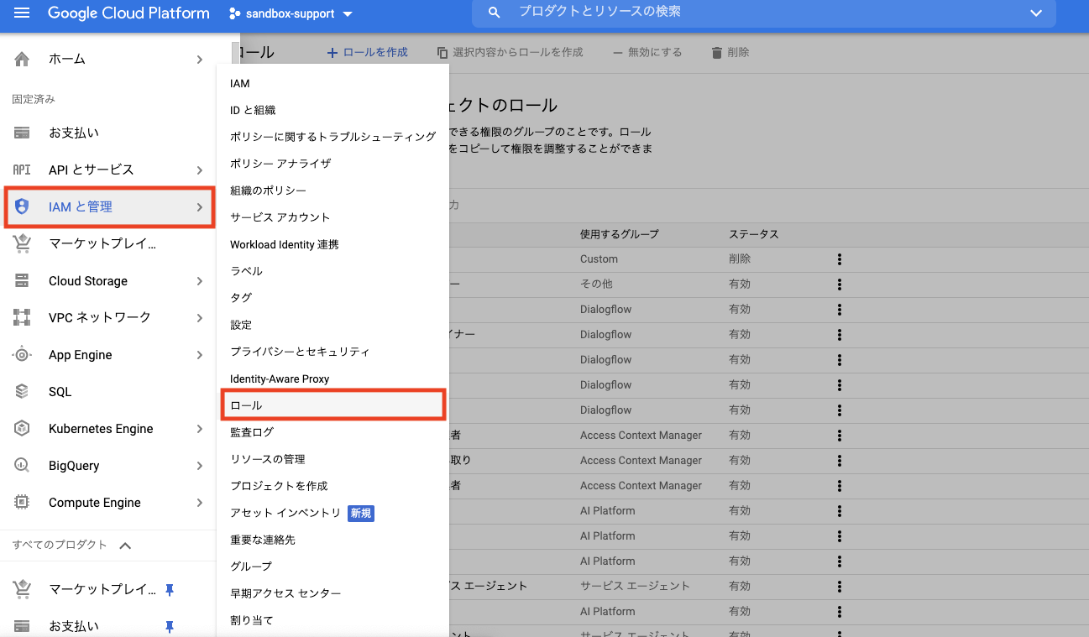Expand the VPC ネットワーク submenu chevron
This screenshot has height=637, width=1089.
200,317
